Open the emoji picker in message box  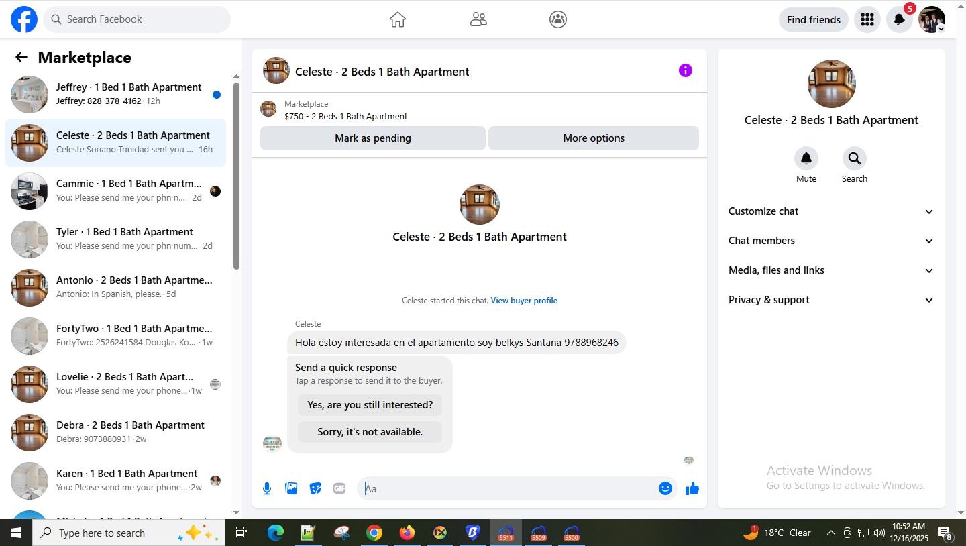tap(665, 488)
